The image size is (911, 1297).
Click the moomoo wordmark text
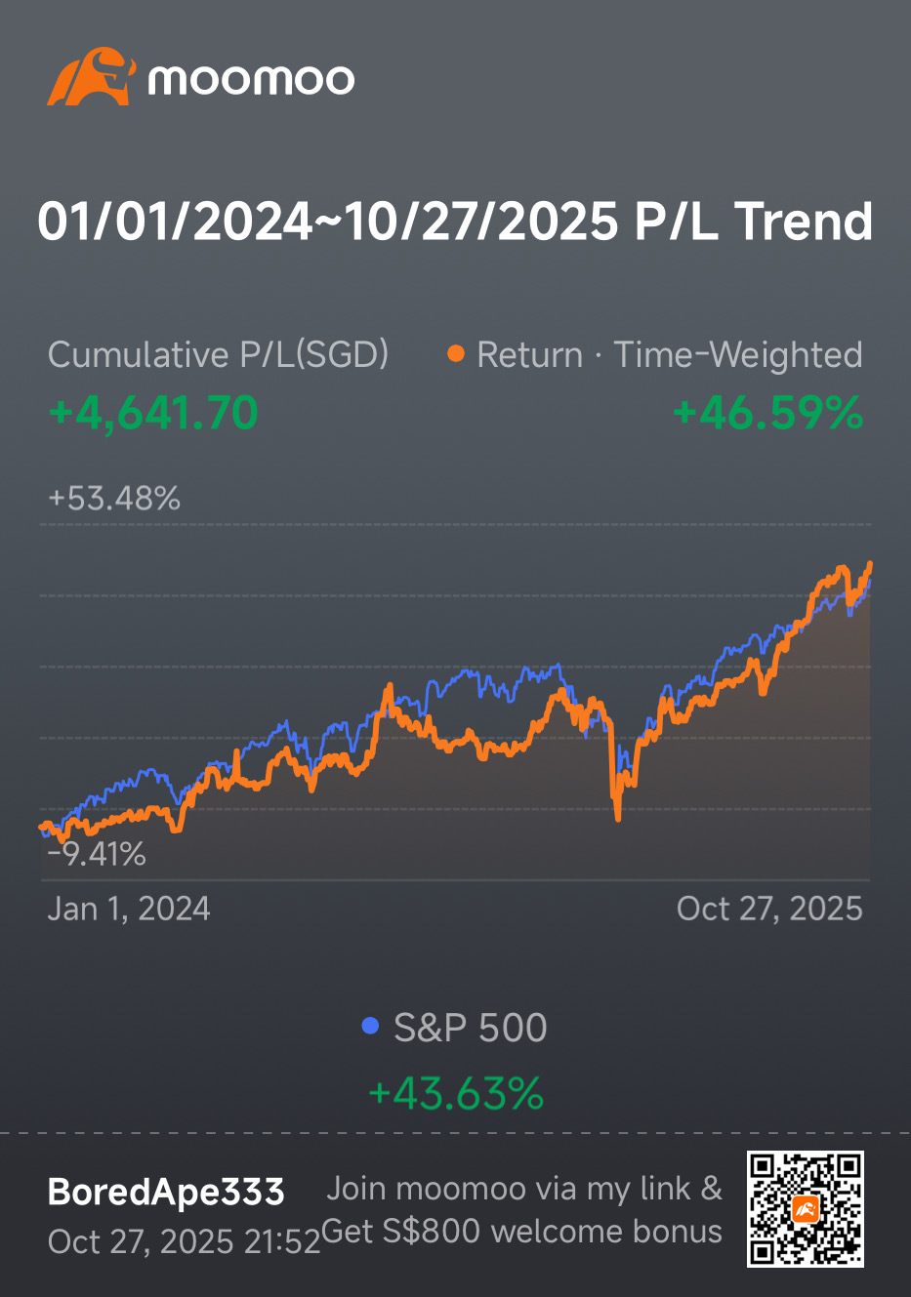pyautogui.click(x=251, y=80)
